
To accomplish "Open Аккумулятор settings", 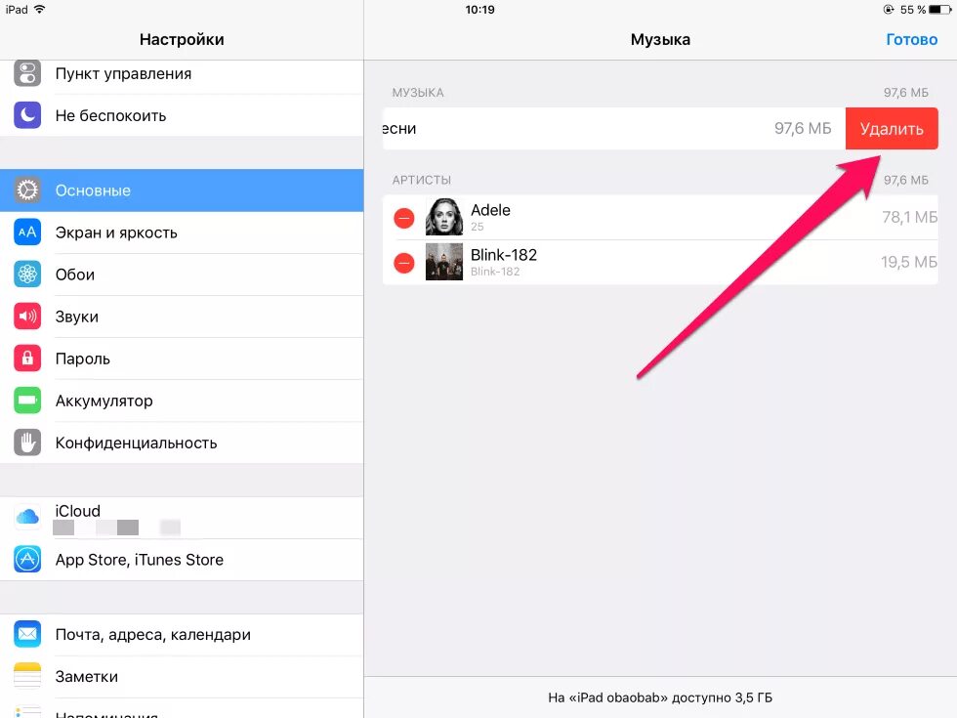I will (182, 401).
